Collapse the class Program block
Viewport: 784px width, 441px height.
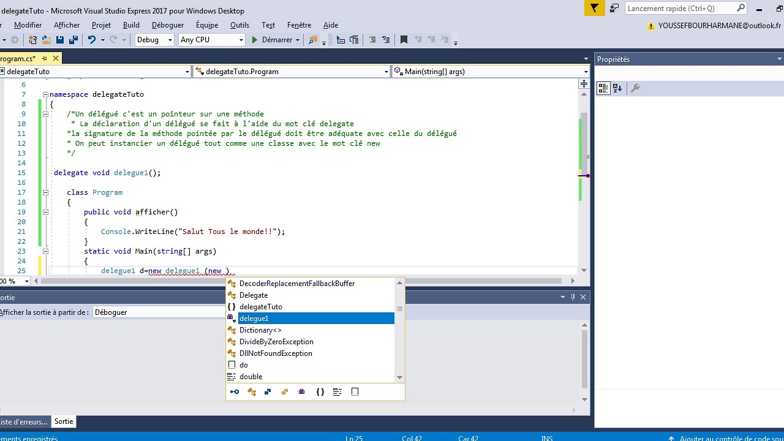[45, 192]
